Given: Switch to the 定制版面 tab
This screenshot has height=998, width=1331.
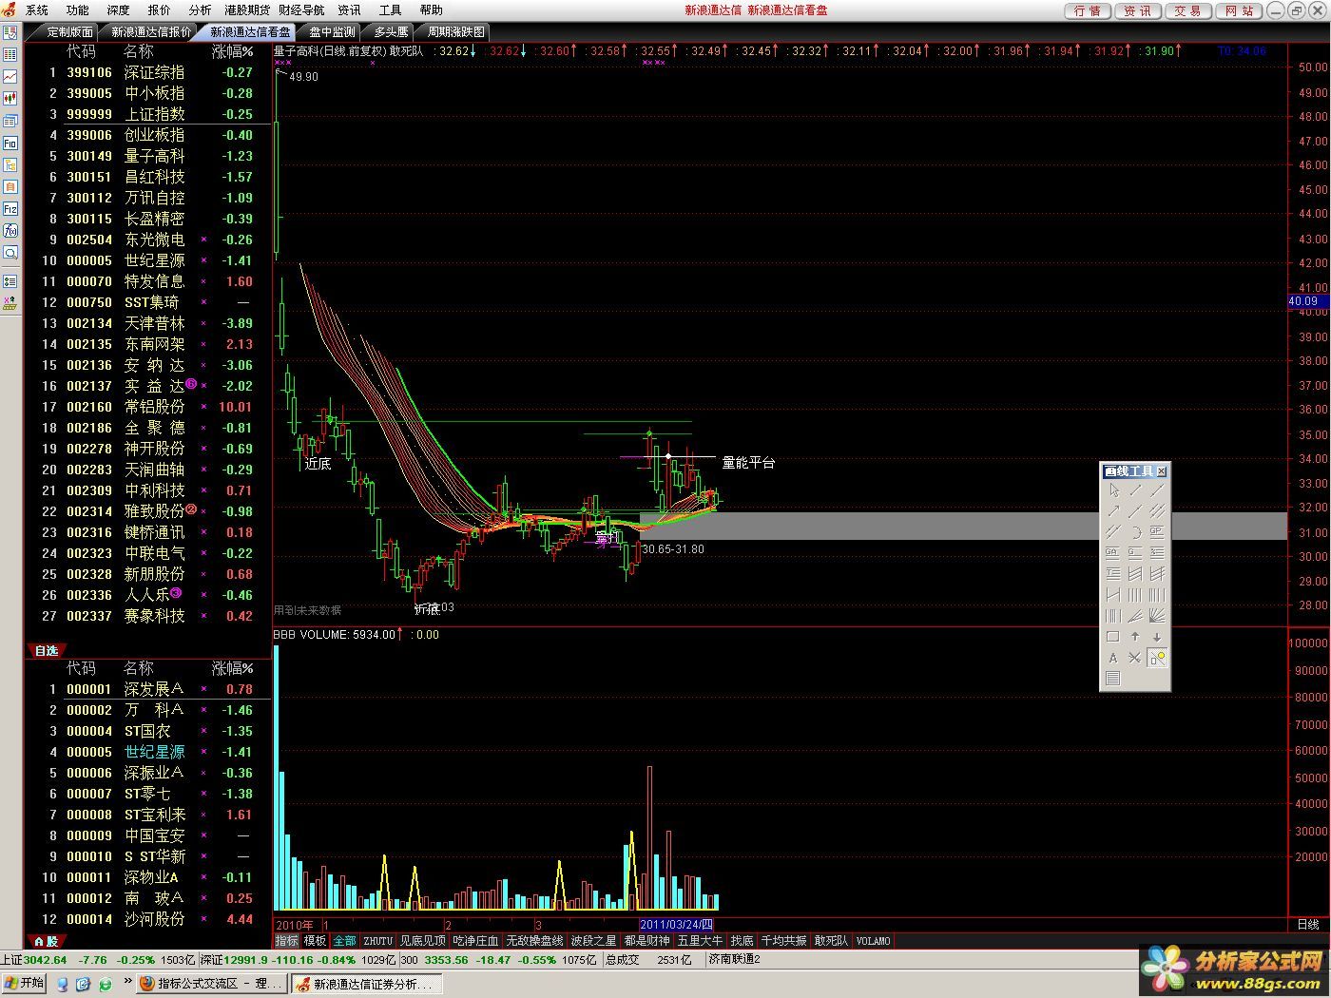Looking at the screenshot, I should 69,31.
